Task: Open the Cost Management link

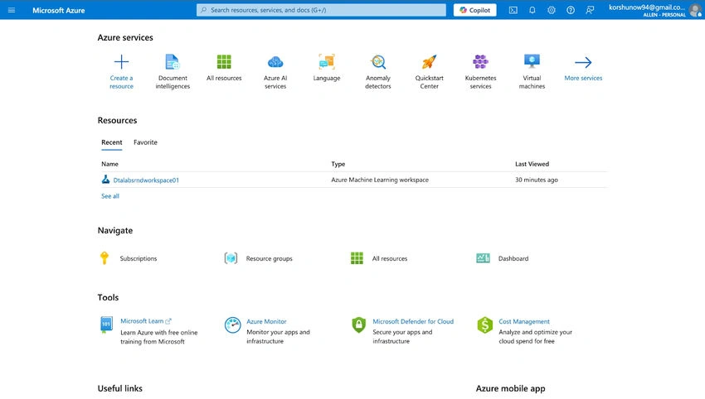Action: pyautogui.click(x=524, y=321)
